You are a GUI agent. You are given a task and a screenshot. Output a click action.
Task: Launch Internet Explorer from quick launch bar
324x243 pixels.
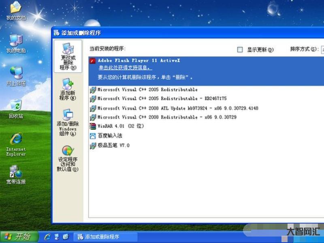48,237
